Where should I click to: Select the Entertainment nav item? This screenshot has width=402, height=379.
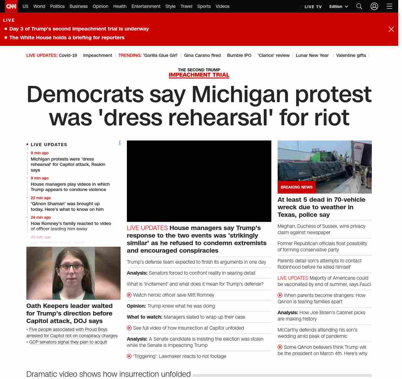coord(146,6)
